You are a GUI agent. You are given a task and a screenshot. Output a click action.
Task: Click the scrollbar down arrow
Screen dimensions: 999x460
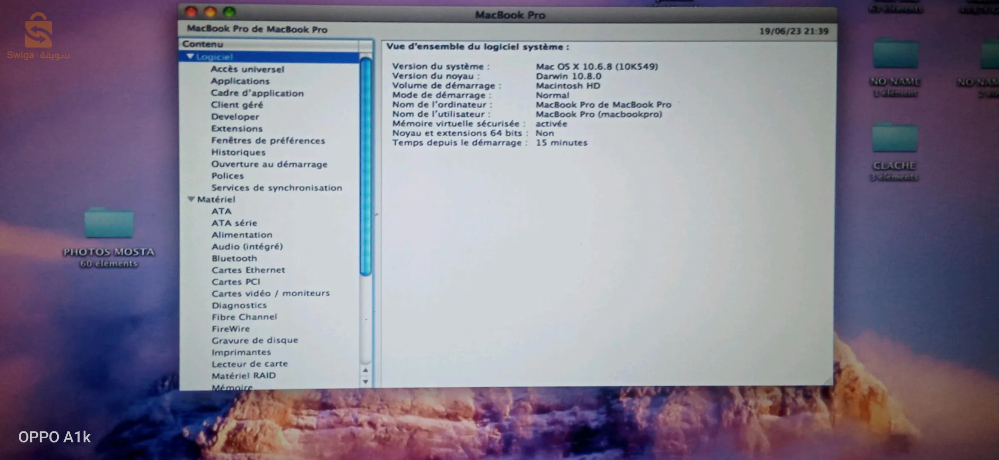click(365, 382)
